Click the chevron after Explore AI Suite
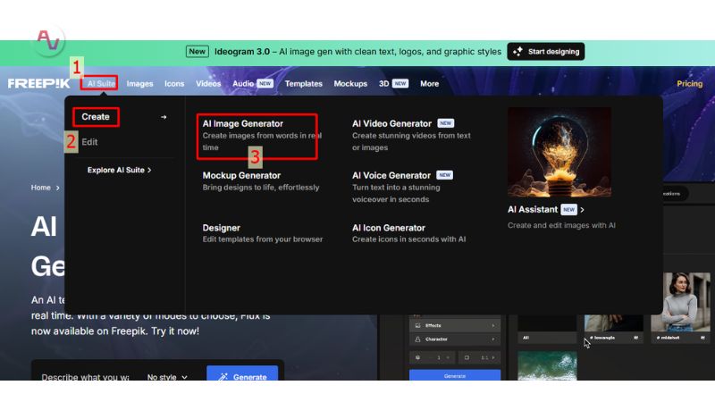 click(x=149, y=170)
